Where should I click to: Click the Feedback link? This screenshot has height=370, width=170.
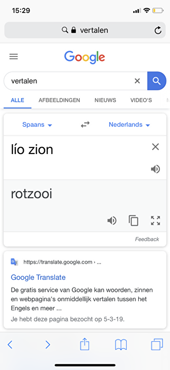(147, 239)
